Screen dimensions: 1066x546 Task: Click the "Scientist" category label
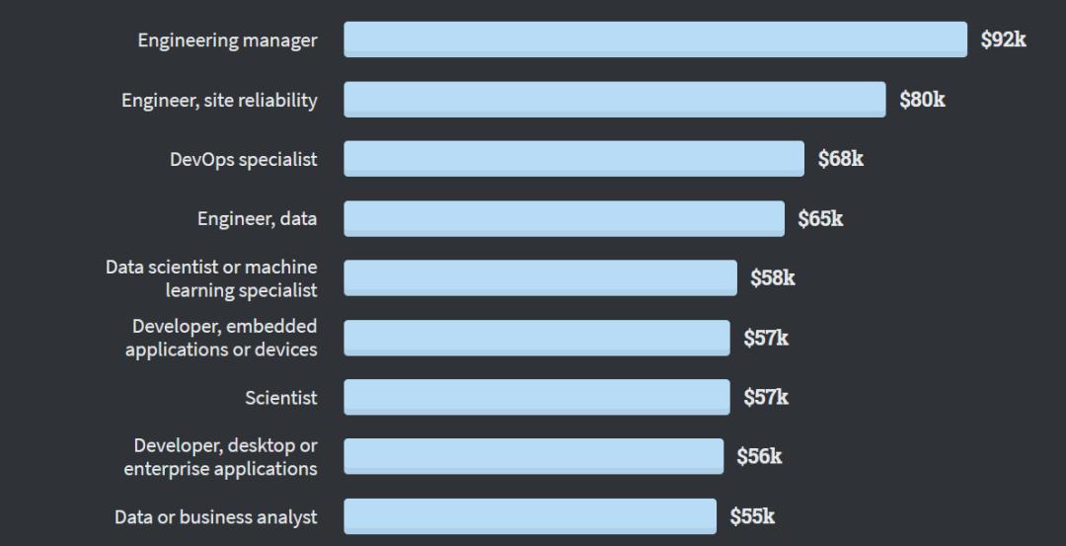[x=281, y=397]
